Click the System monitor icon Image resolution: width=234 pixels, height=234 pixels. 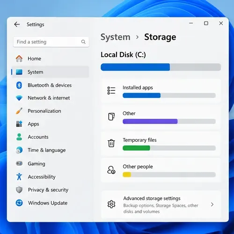point(19,72)
